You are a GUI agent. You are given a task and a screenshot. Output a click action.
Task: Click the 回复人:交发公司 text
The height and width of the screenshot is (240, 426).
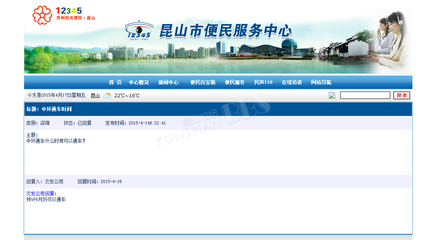(45, 182)
